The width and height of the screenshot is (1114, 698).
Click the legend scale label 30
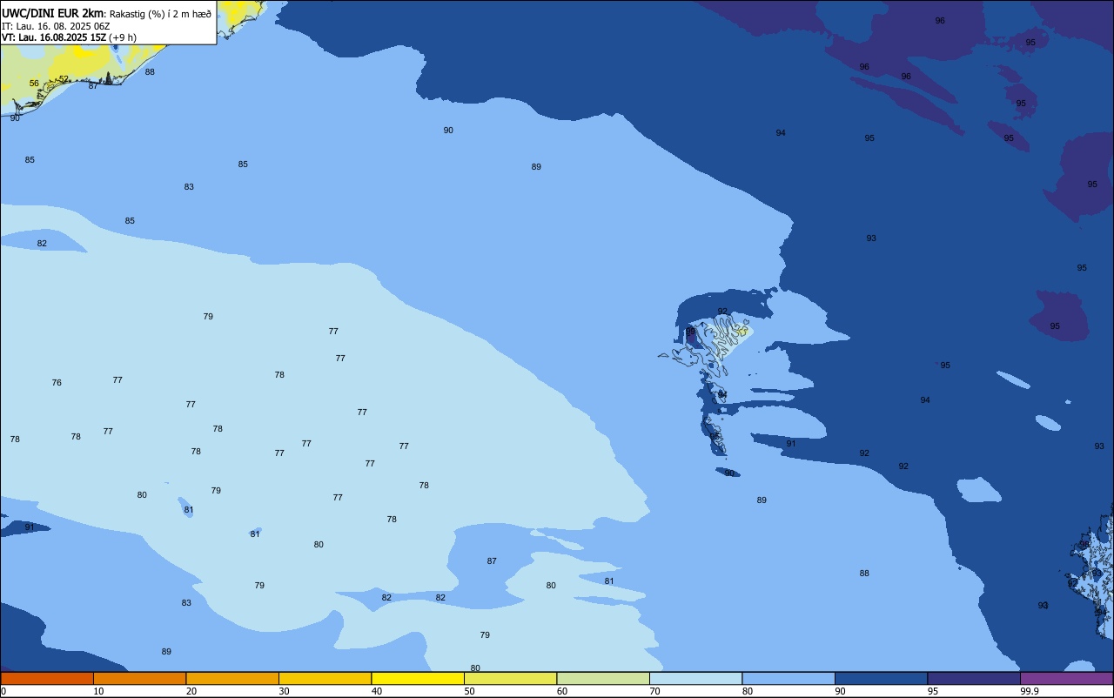[284, 691]
